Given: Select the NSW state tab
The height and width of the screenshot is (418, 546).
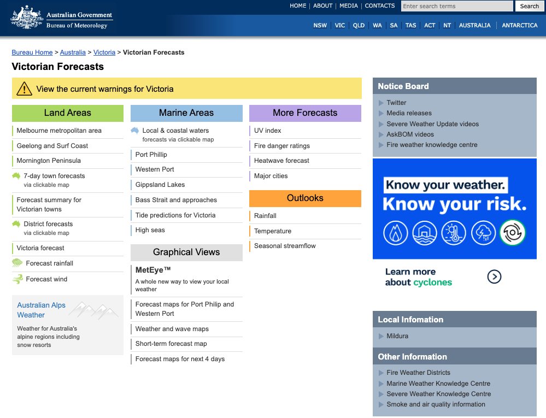Looking at the screenshot, I should 320,25.
